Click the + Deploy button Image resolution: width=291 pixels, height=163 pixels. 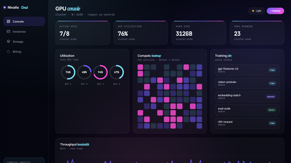275,11
